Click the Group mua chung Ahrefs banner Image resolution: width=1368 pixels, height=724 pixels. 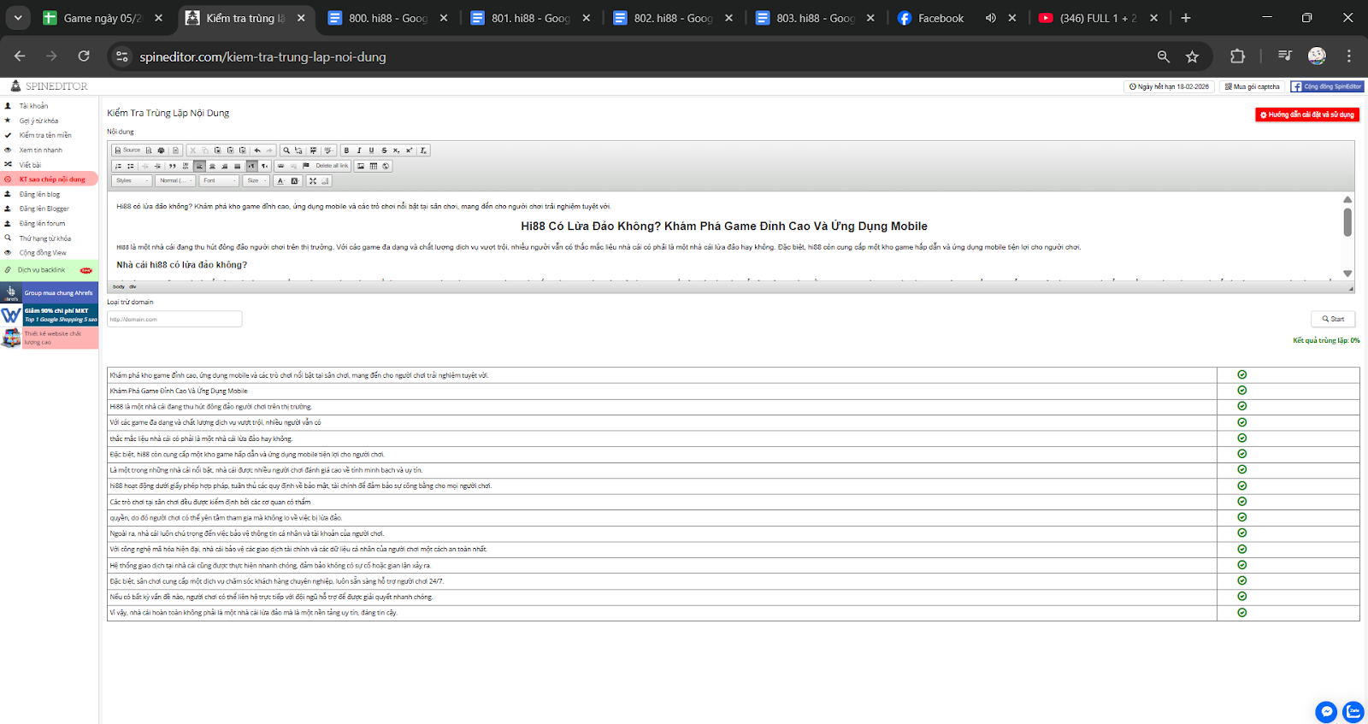pos(50,292)
